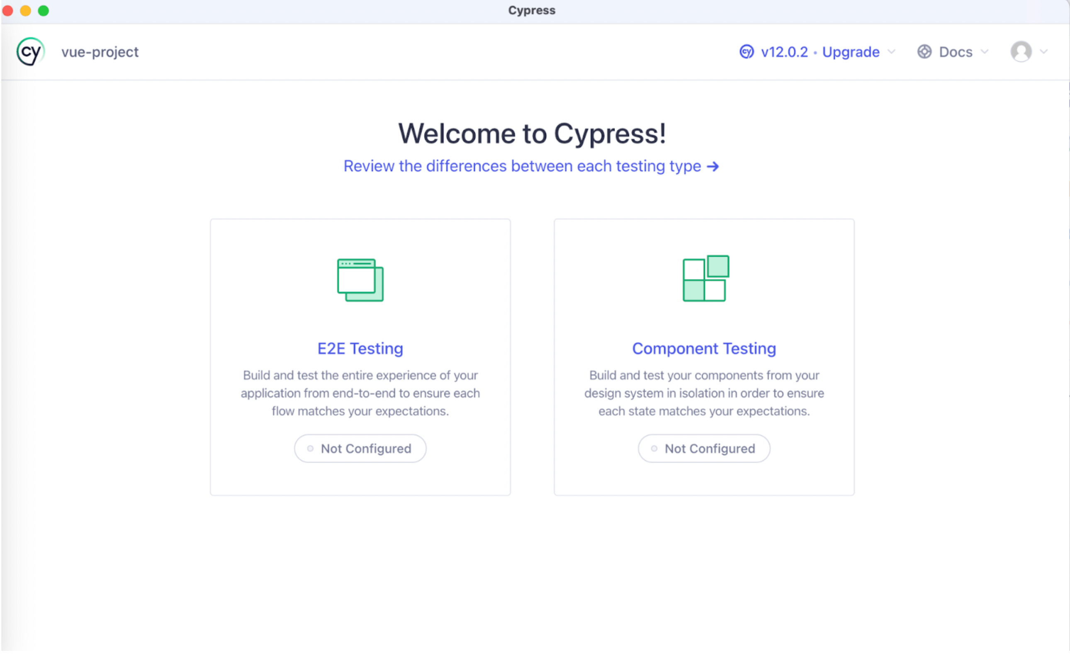Click the Upgrade link in the header
The height and width of the screenshot is (655, 1070).
[850, 51]
